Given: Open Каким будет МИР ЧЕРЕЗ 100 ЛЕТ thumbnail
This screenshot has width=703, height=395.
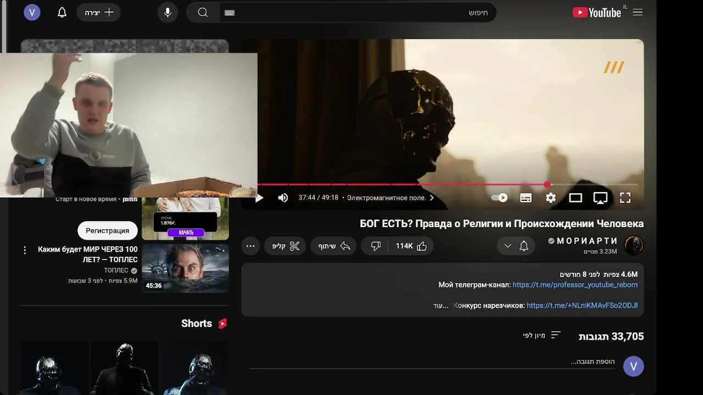Looking at the screenshot, I should pos(185,268).
